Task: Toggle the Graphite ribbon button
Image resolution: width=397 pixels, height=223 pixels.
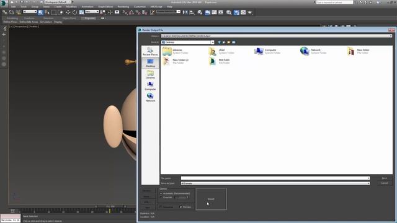Action: pyautogui.click(x=207, y=12)
